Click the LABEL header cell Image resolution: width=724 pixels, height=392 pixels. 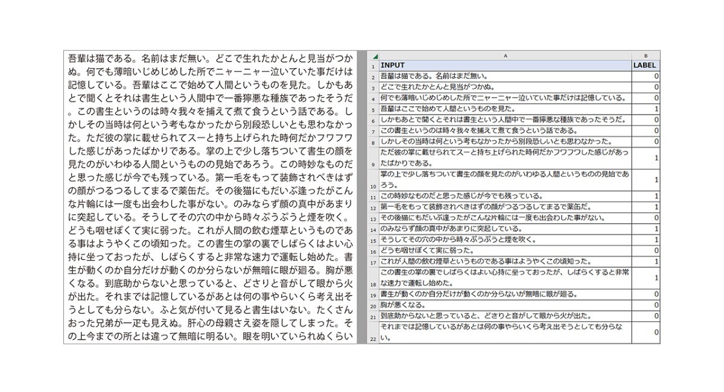coord(646,65)
